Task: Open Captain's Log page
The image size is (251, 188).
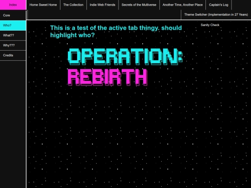Action: tap(218, 5)
